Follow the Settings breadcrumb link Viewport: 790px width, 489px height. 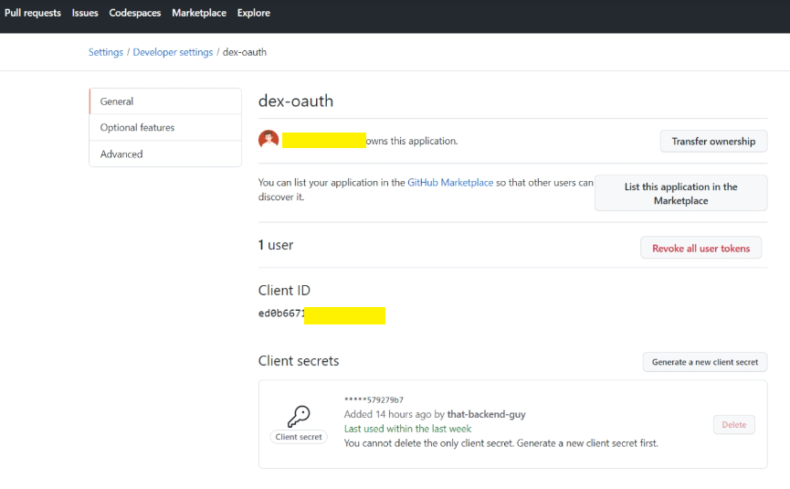pyautogui.click(x=106, y=52)
